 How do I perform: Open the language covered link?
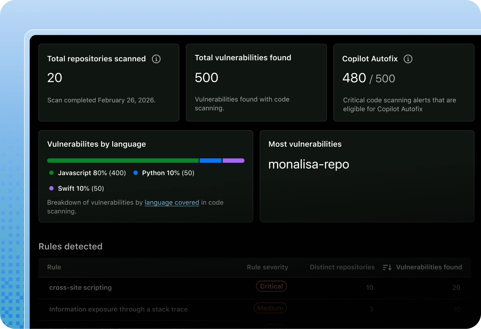pos(172,202)
